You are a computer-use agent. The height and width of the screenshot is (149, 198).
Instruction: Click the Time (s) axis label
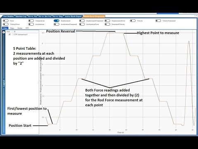point(120,132)
